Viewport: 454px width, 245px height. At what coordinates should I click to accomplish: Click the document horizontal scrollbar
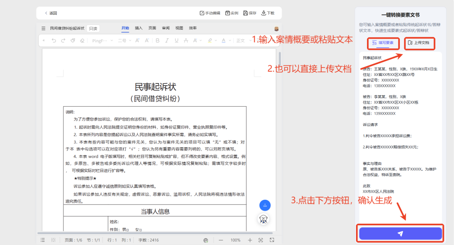pyautogui.click(x=155, y=233)
